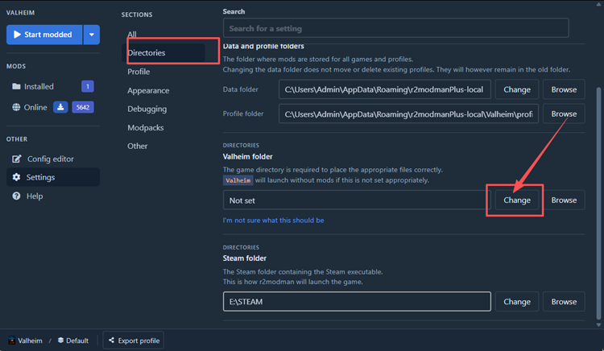604x351 pixels.
Task: Click the Export profile button
Action: pos(133,341)
